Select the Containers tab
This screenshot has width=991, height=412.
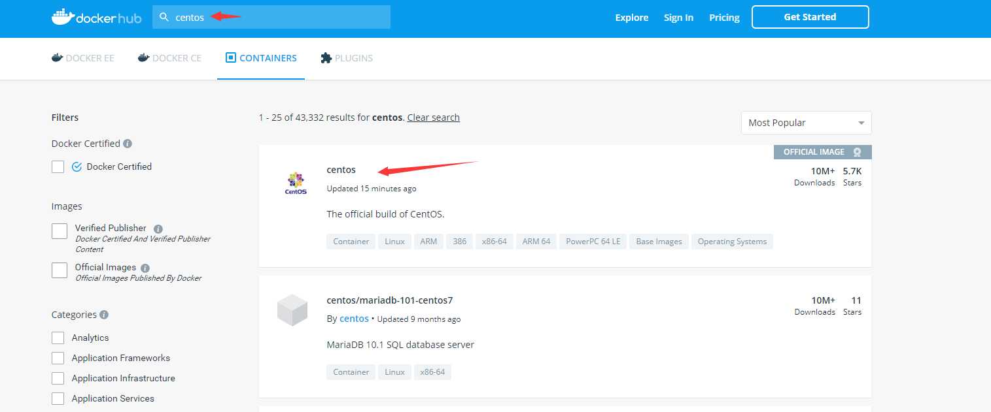point(261,58)
